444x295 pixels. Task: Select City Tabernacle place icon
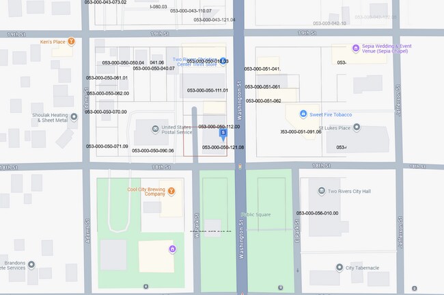tap(339, 268)
